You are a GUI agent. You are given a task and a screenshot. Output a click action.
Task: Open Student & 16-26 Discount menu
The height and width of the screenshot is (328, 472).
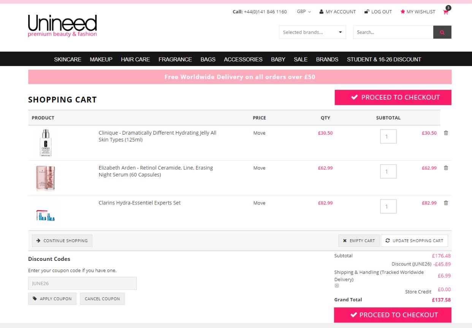[384, 59]
